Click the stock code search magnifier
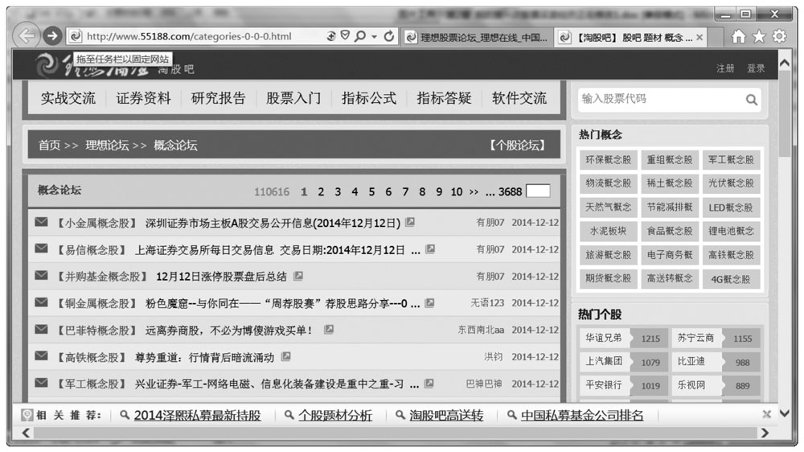804x452 pixels. tap(751, 100)
